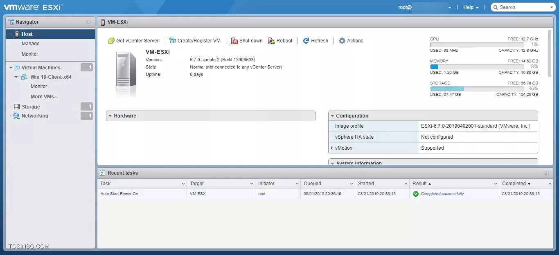Collapse the Hardware section
This screenshot has height=255, width=559.
[x=110, y=116]
